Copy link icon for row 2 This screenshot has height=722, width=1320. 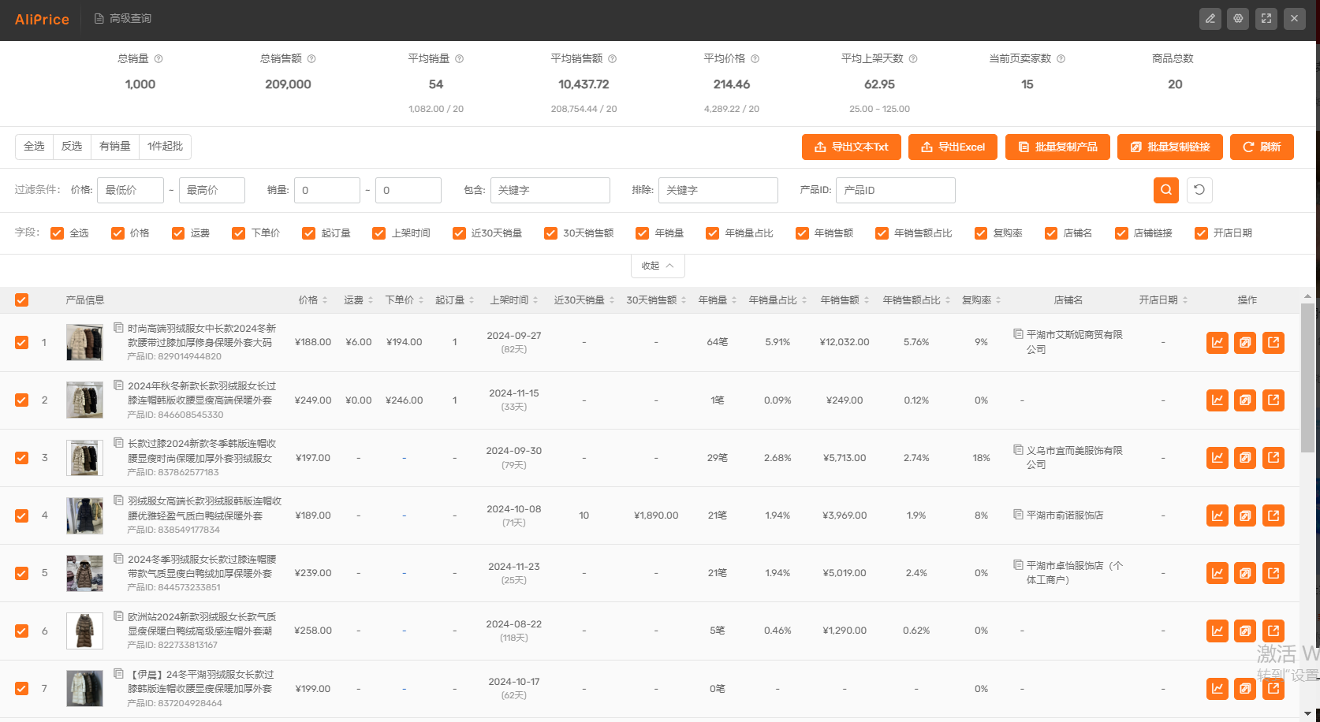click(x=1245, y=400)
